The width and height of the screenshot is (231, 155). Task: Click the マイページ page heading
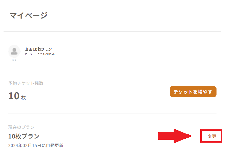pos(29,15)
